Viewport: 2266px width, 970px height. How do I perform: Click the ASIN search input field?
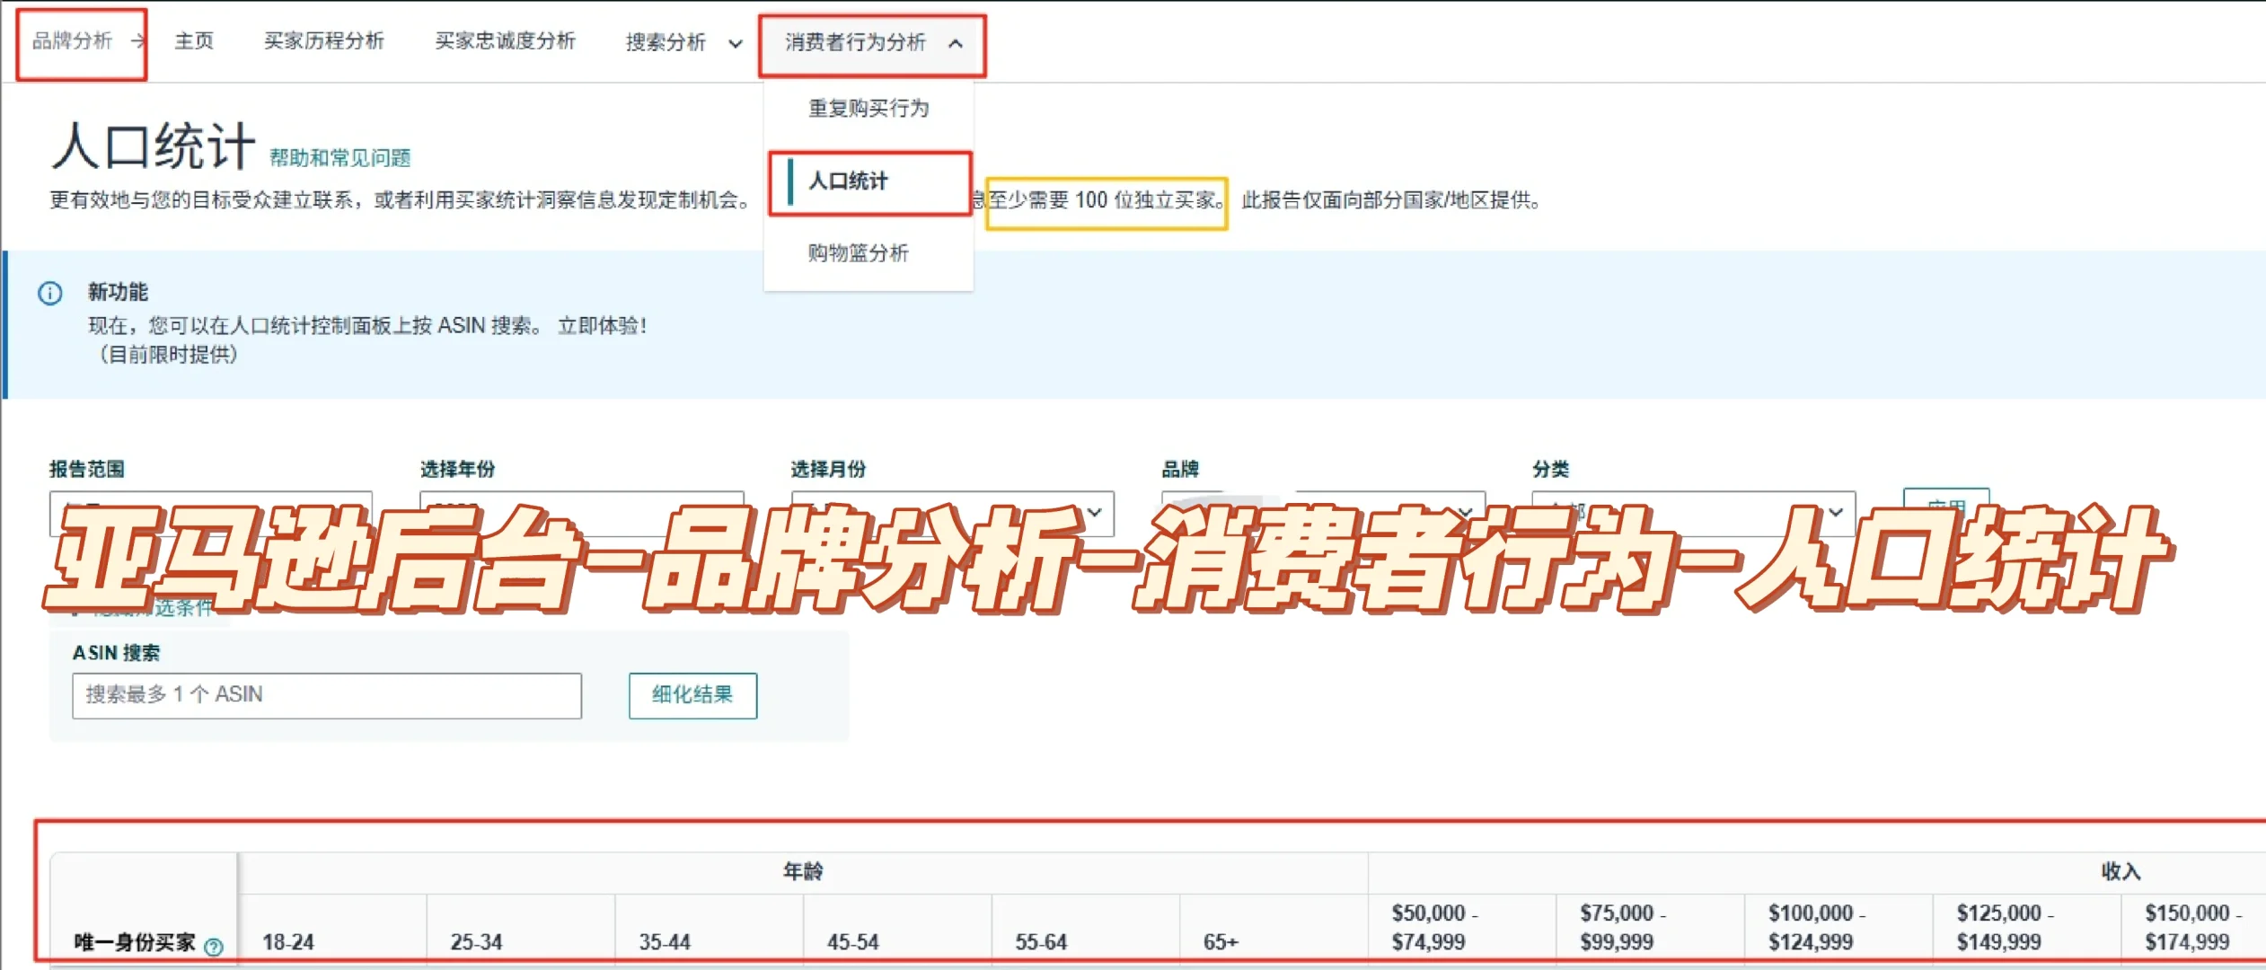click(x=327, y=695)
